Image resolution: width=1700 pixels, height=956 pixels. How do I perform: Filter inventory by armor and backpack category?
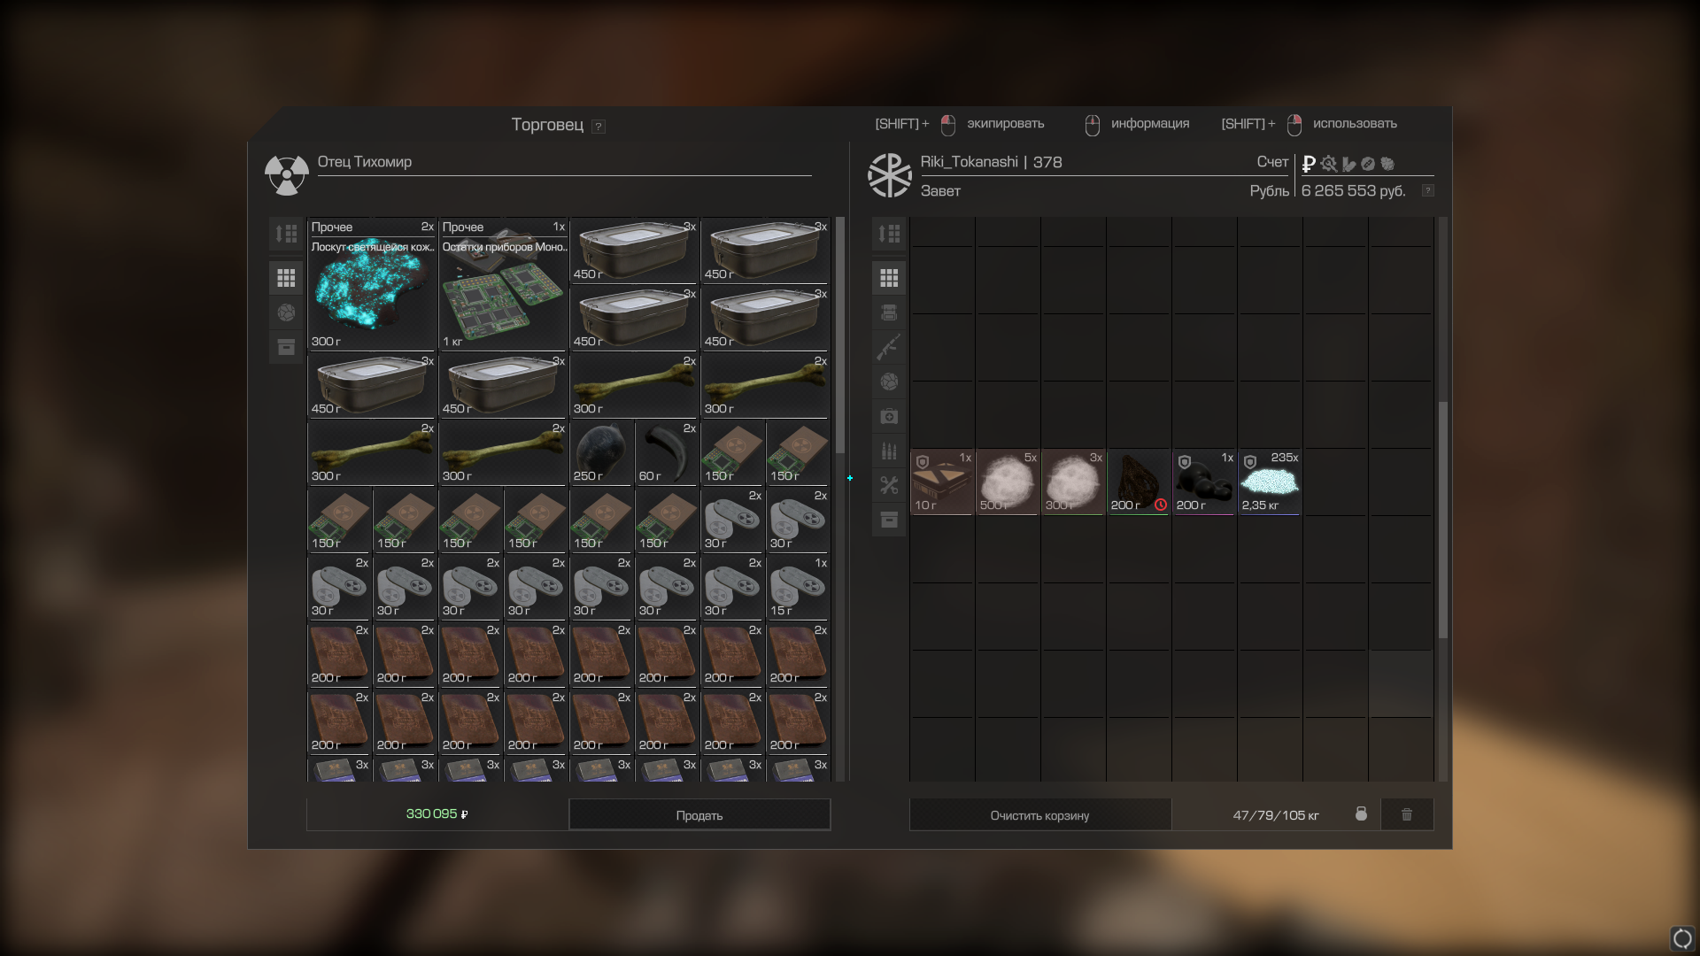coord(889,312)
